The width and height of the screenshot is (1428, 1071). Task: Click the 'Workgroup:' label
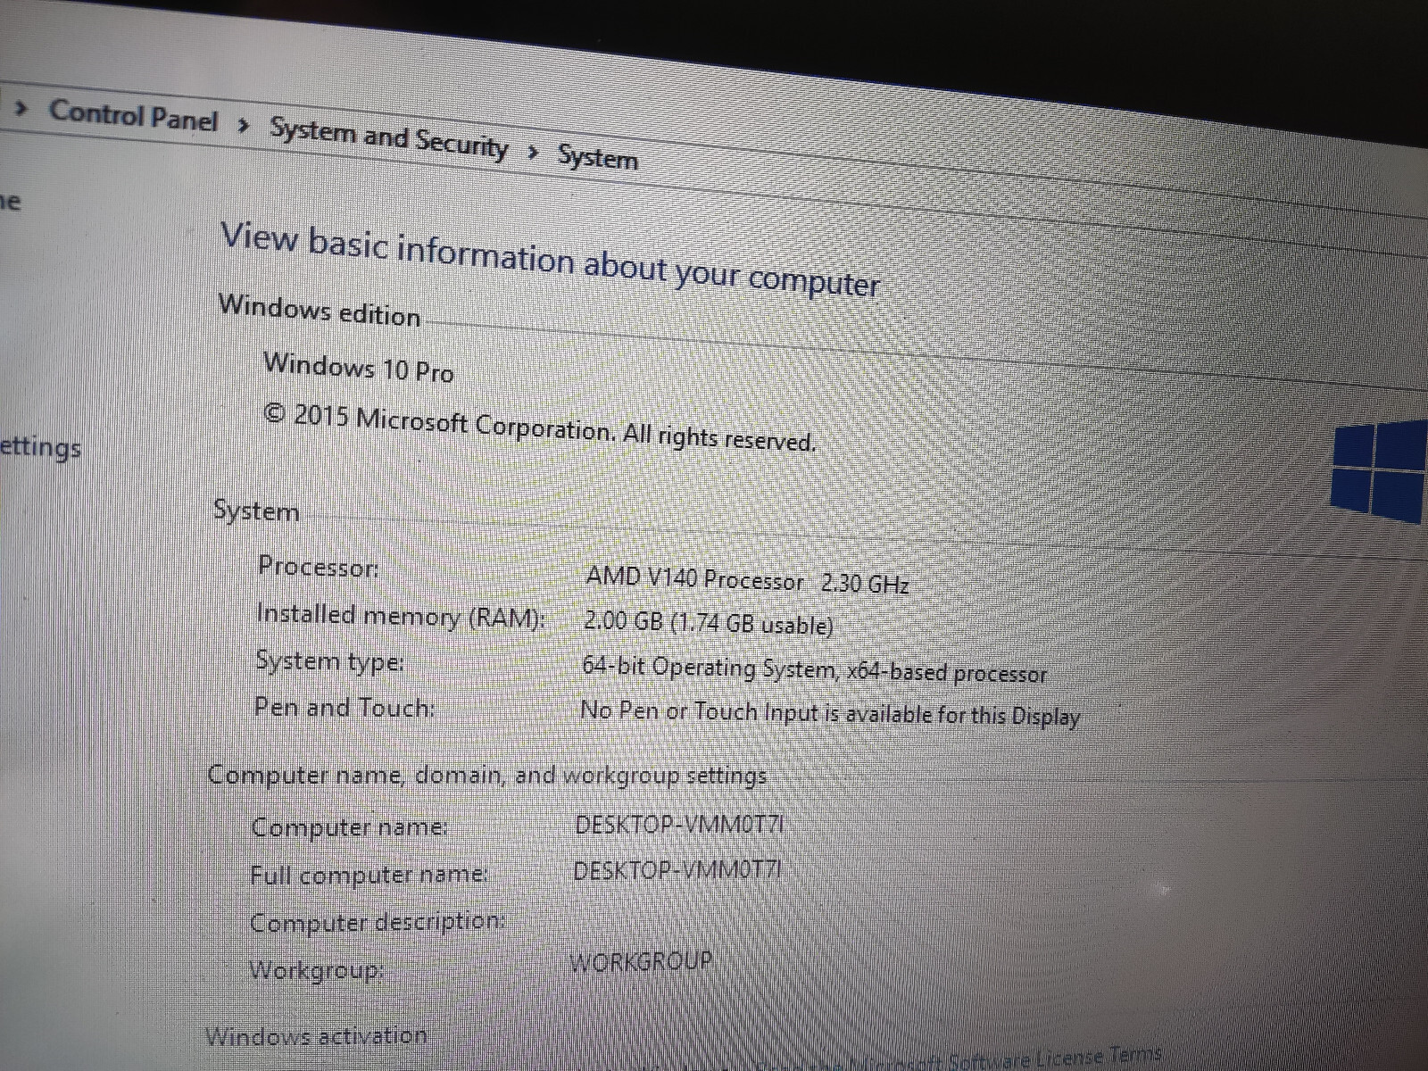[316, 970]
